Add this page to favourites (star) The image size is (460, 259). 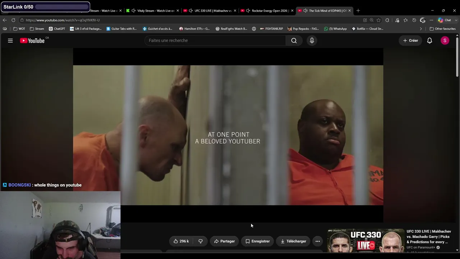[378, 20]
